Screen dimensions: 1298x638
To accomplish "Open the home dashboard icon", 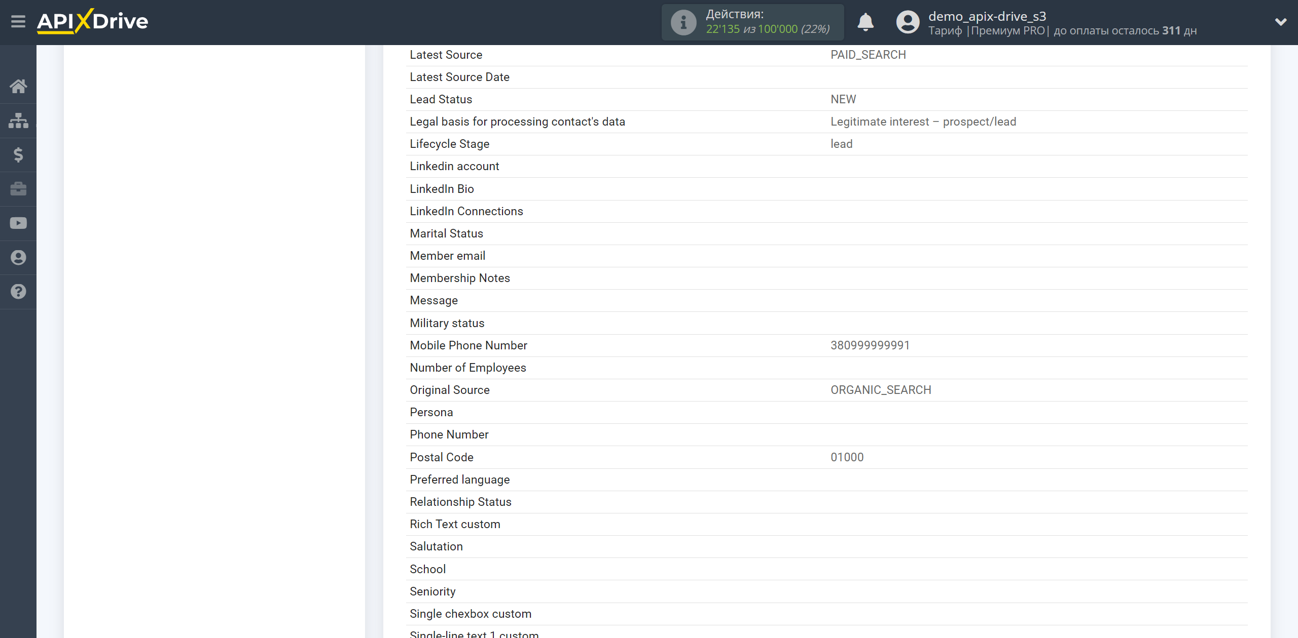I will 18,86.
